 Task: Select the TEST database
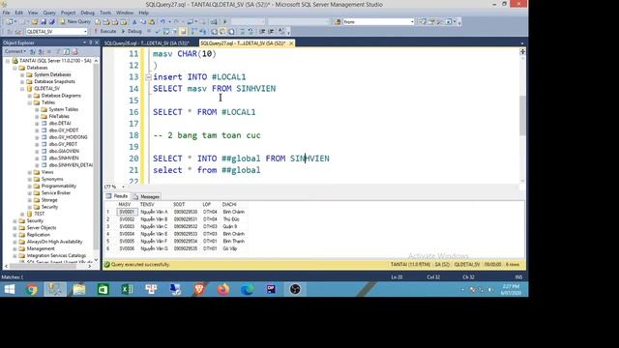pos(40,214)
